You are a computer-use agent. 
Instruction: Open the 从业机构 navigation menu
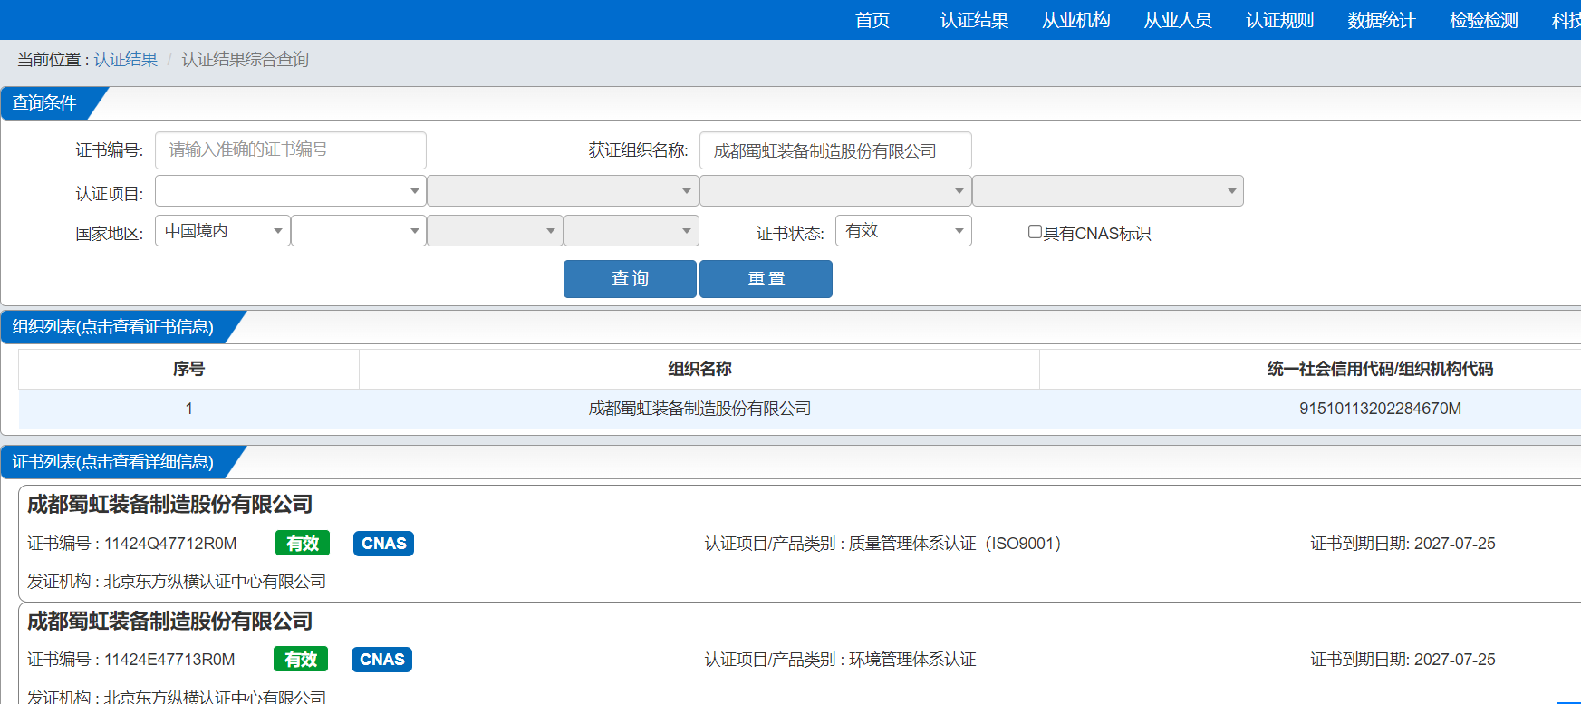[x=1075, y=20]
